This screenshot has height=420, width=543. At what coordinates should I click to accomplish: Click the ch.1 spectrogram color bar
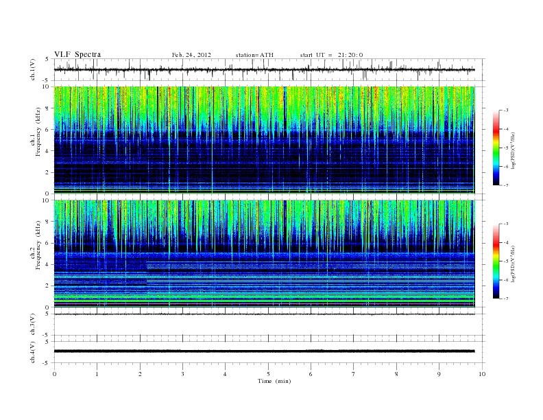point(496,148)
